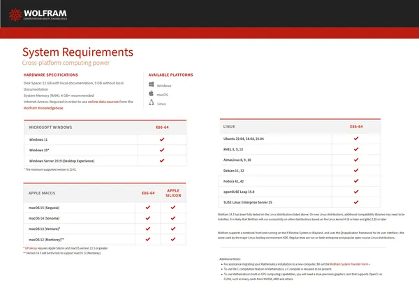The height and width of the screenshot is (292, 419).
Task: Click the System Memory (RAM) specification line
Action: click(59, 95)
